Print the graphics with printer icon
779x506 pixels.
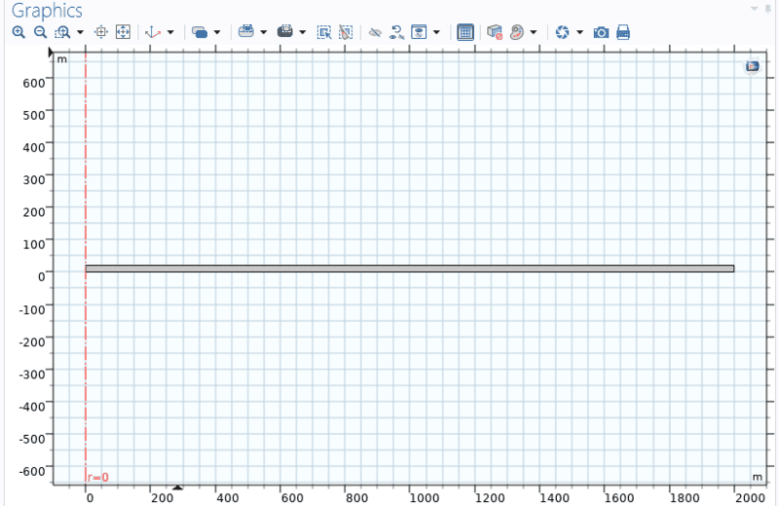pos(623,32)
